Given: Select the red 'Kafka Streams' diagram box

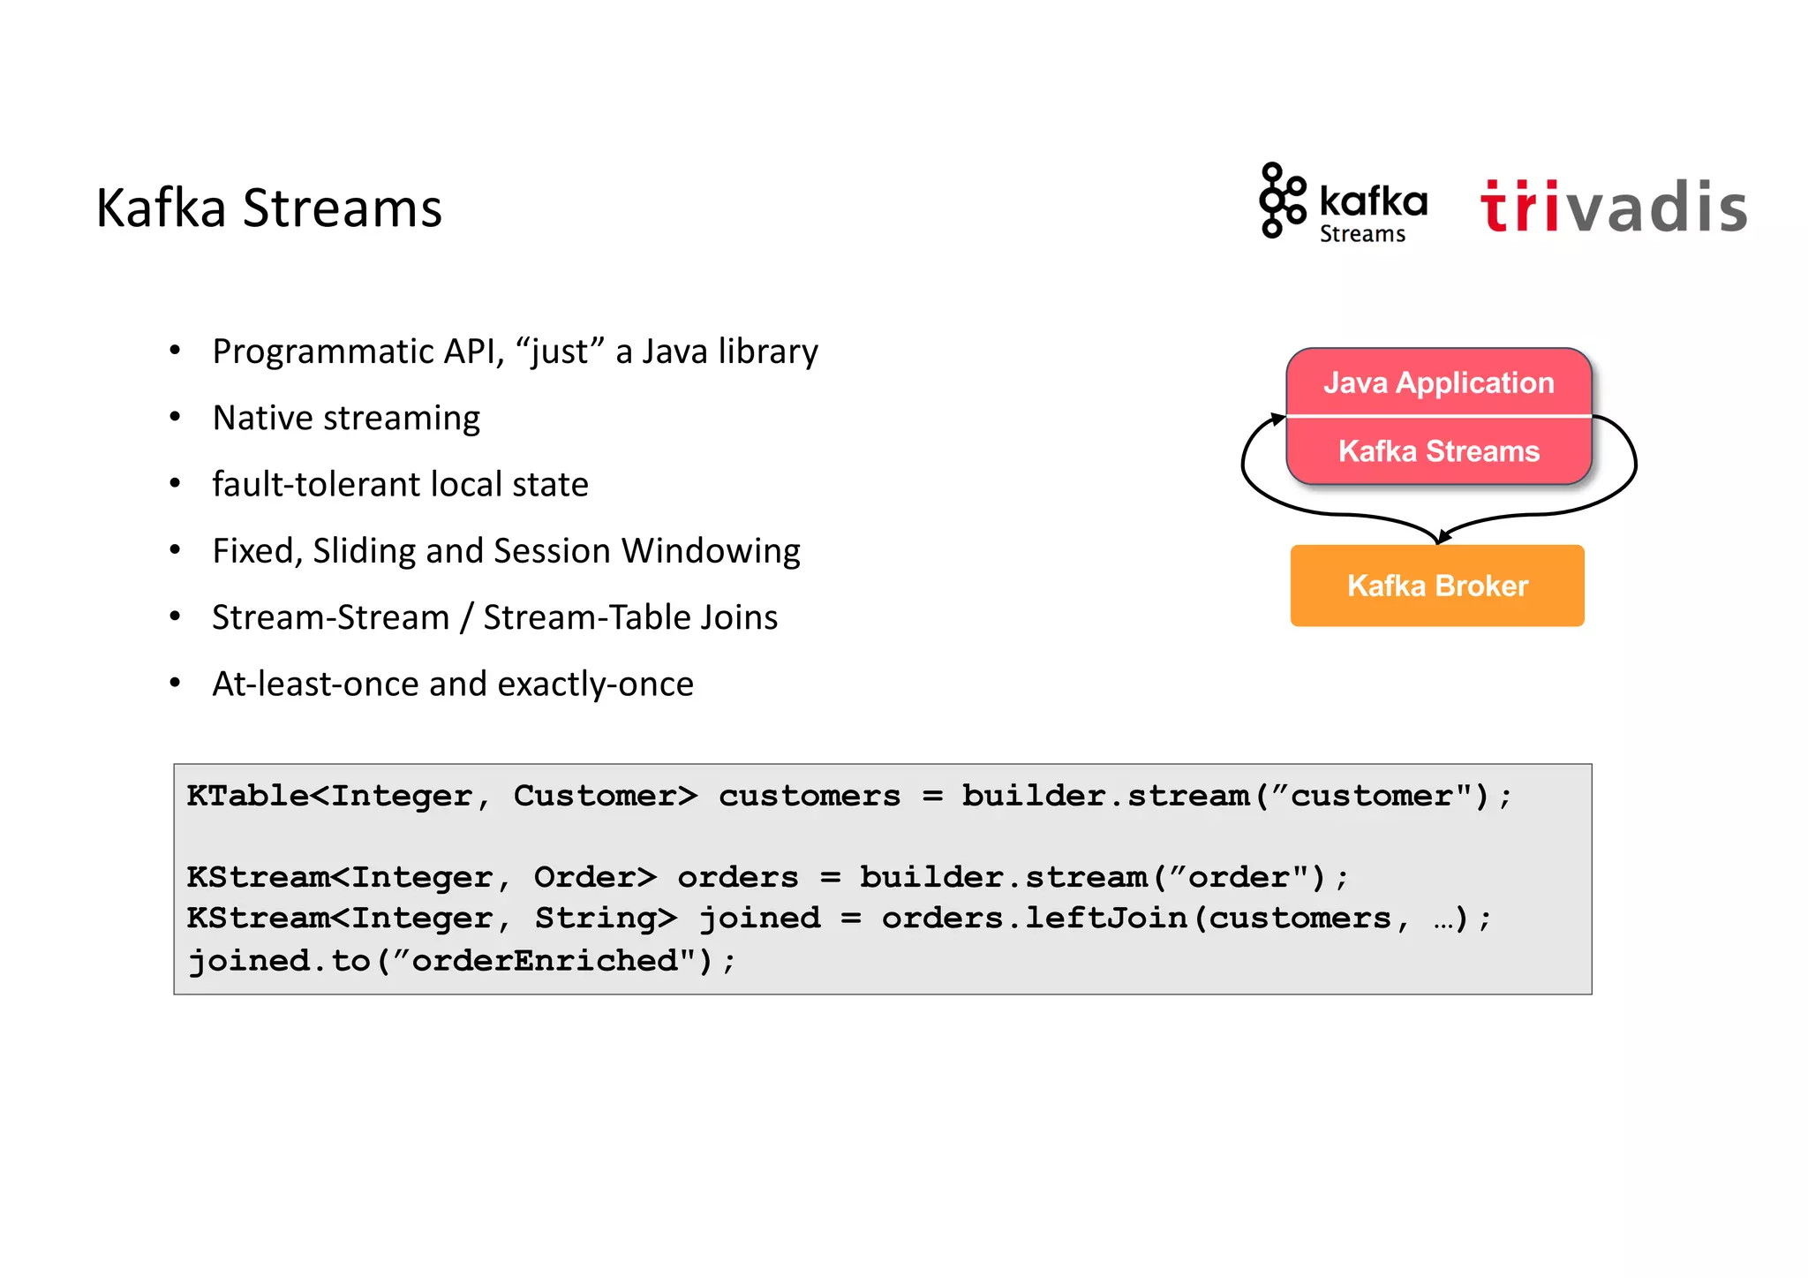Looking at the screenshot, I should point(1439,451).
